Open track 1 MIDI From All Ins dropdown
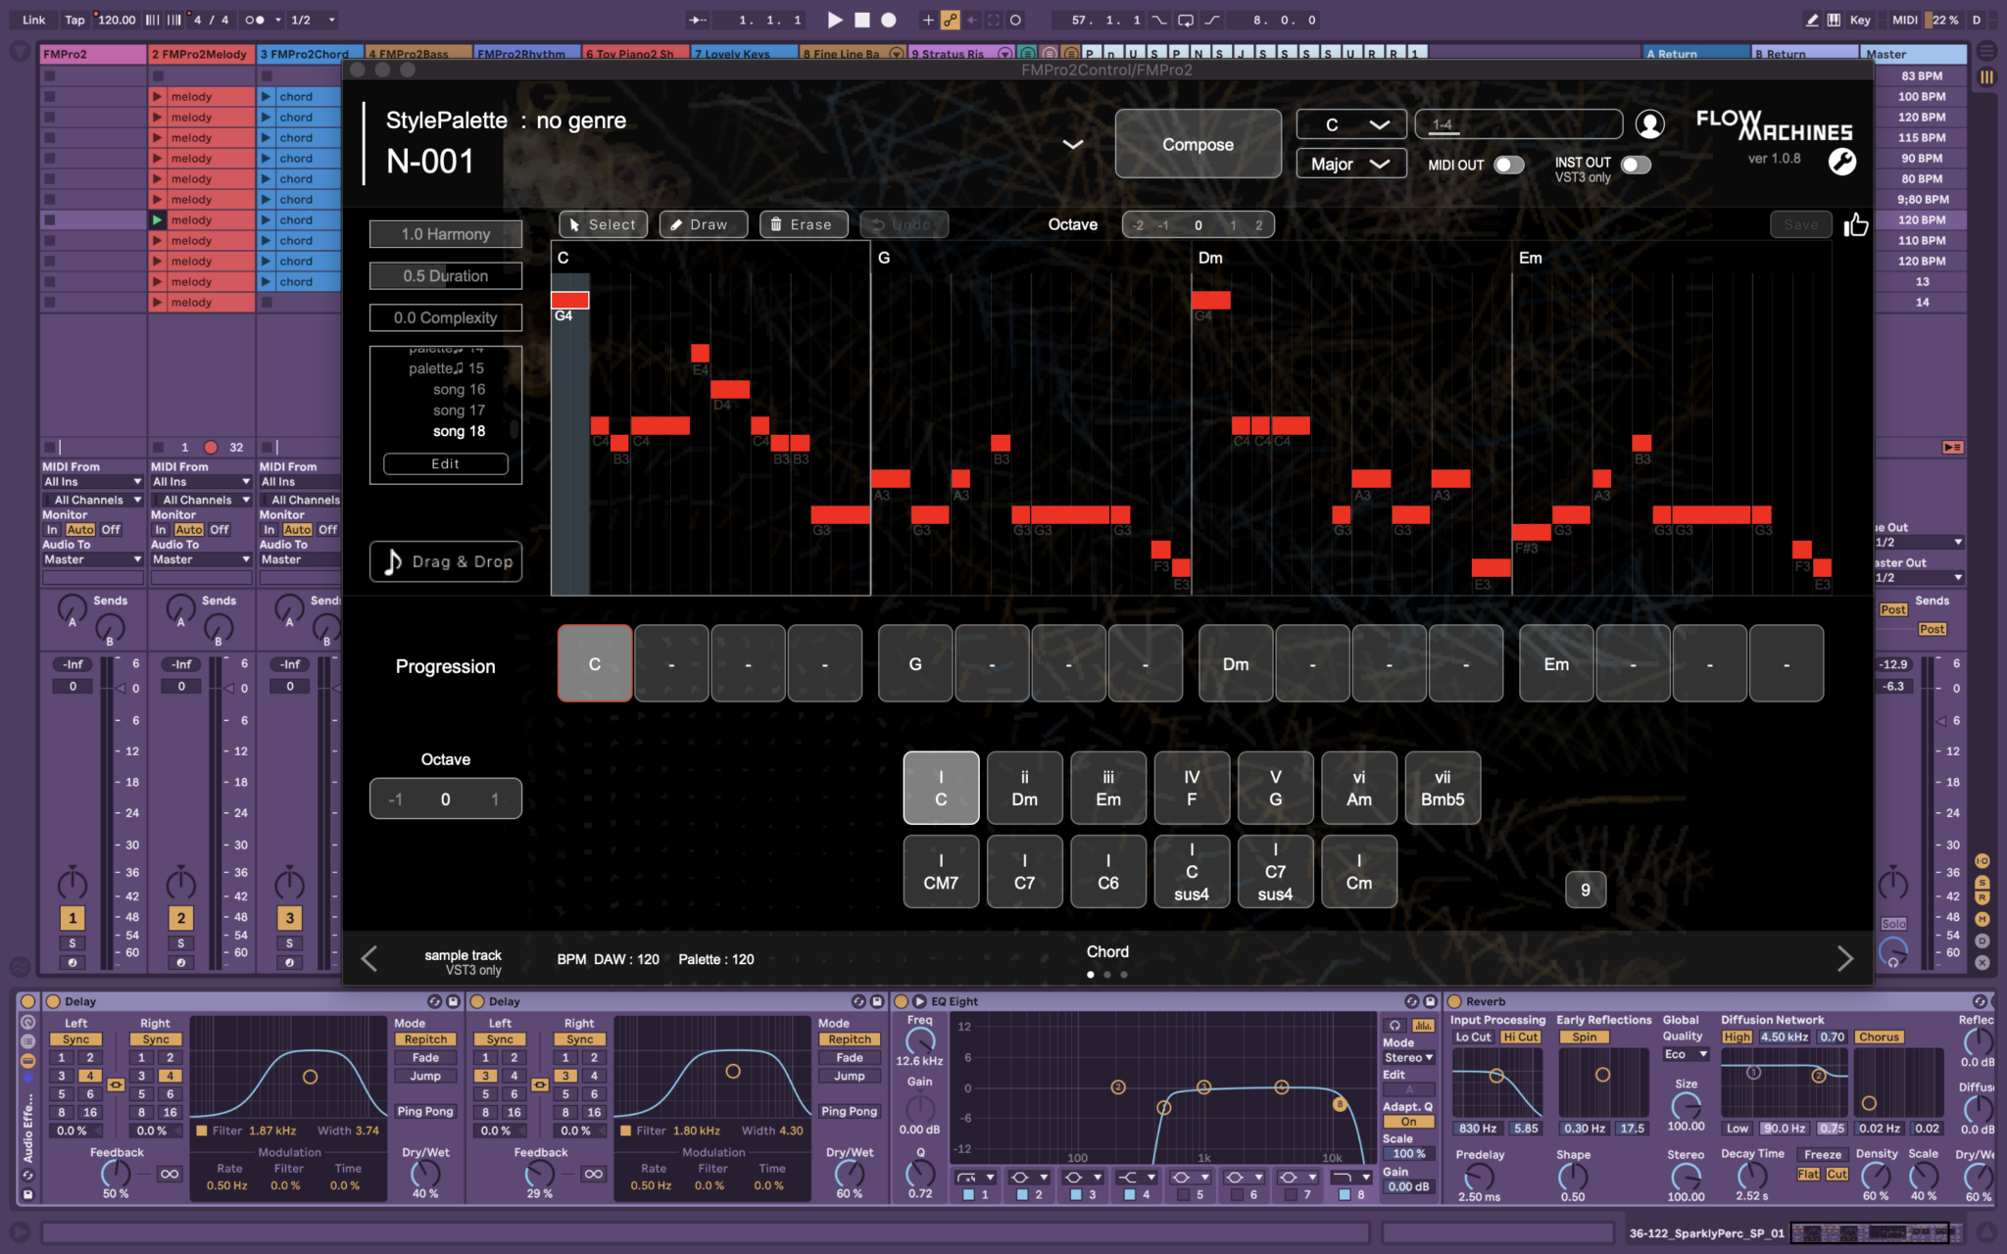 point(93,482)
